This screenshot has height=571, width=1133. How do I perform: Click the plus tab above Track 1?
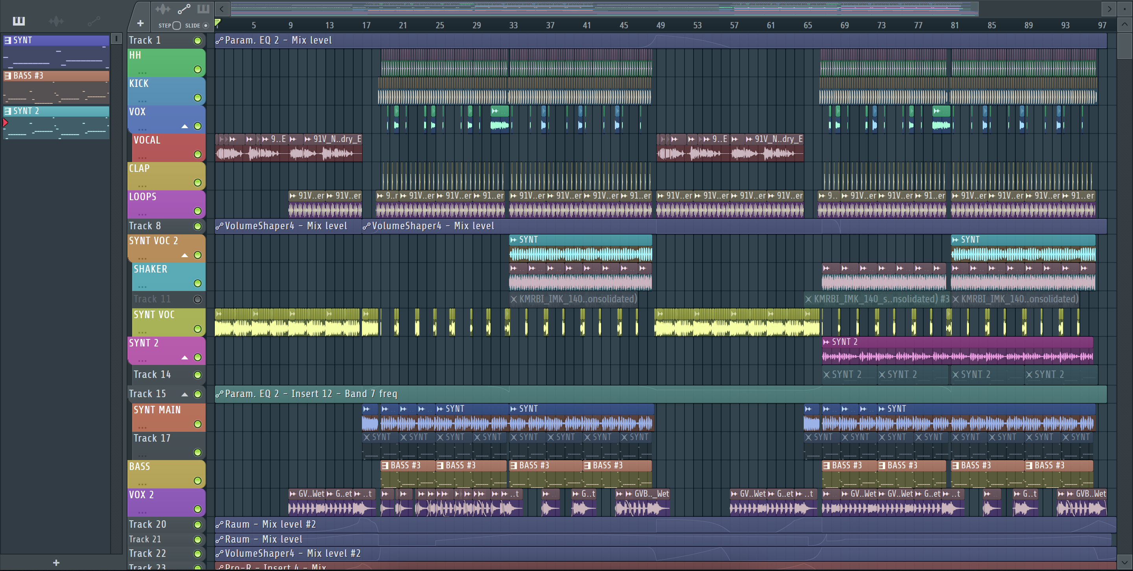point(140,23)
